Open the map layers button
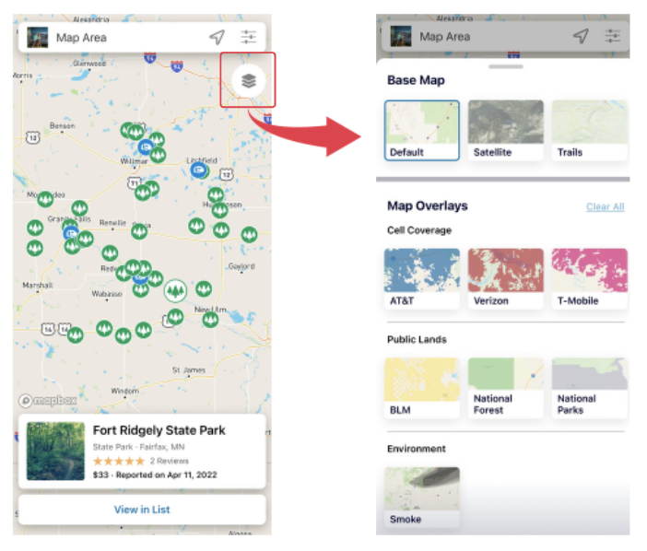The image size is (647, 551). [249, 81]
